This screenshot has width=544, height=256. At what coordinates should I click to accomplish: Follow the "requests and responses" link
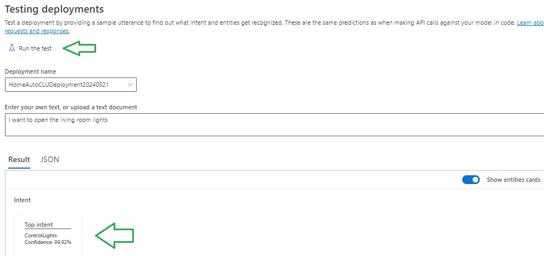(37, 31)
